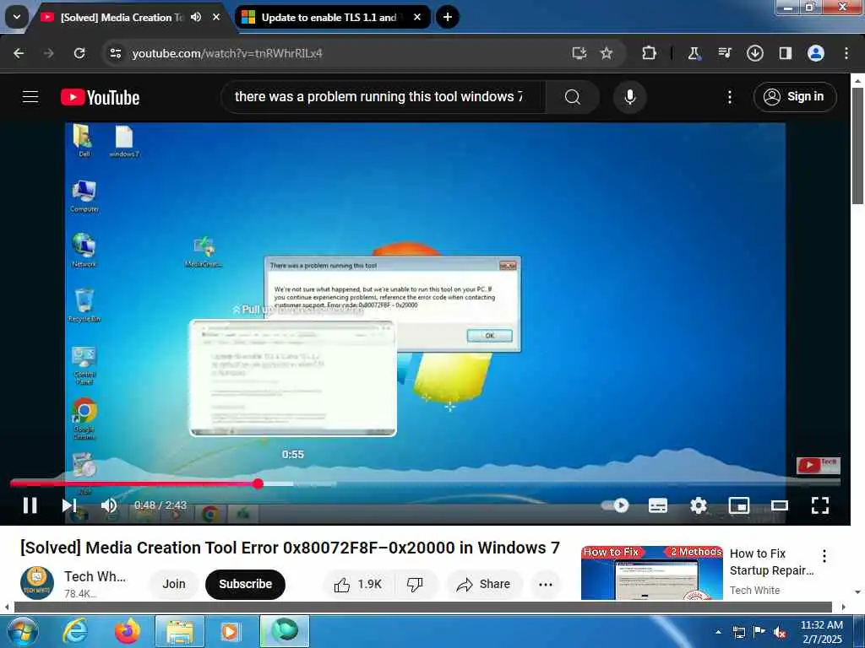Viewport: 865px width, 648px height.
Task: Open options menu for Startup Repair video
Action: [824, 556]
